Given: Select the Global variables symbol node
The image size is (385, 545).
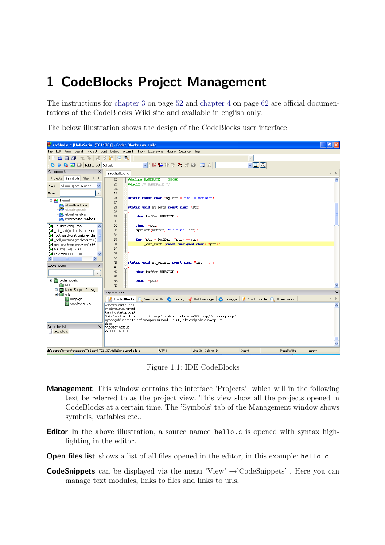Looking at the screenshot, I should (76, 214).
